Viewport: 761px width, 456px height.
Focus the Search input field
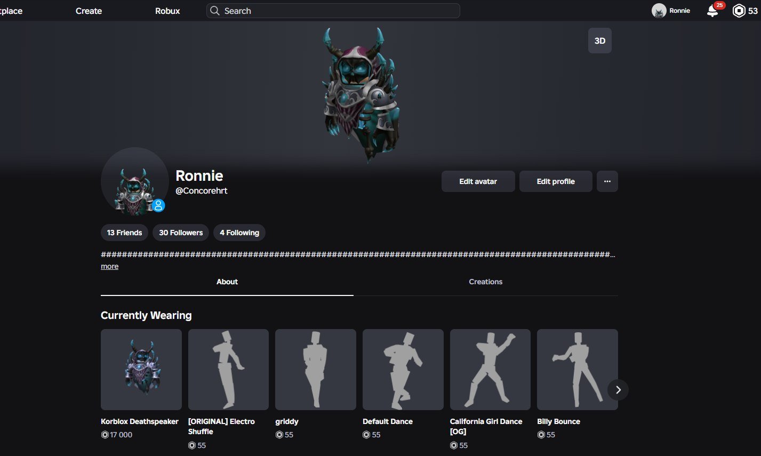click(x=333, y=11)
